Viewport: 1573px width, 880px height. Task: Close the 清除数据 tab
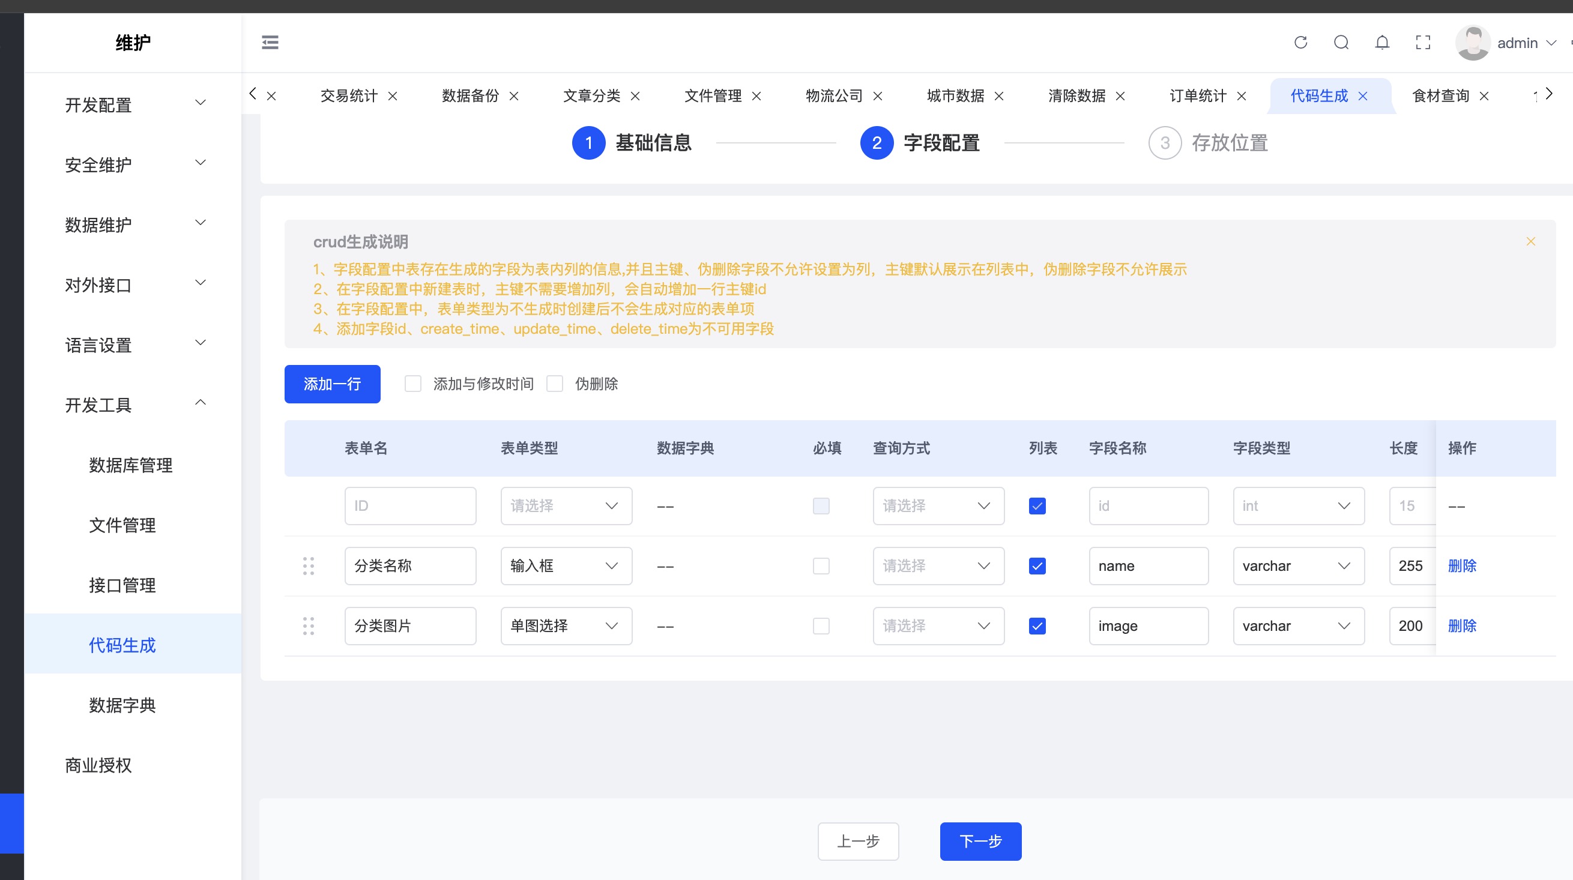[x=1120, y=96]
